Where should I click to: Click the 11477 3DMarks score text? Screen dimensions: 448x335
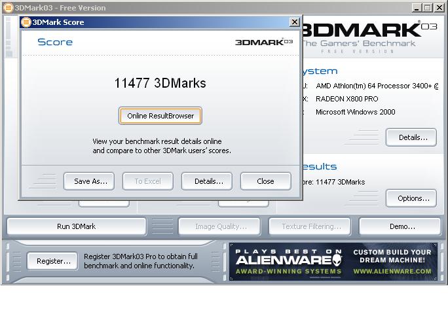(x=160, y=83)
